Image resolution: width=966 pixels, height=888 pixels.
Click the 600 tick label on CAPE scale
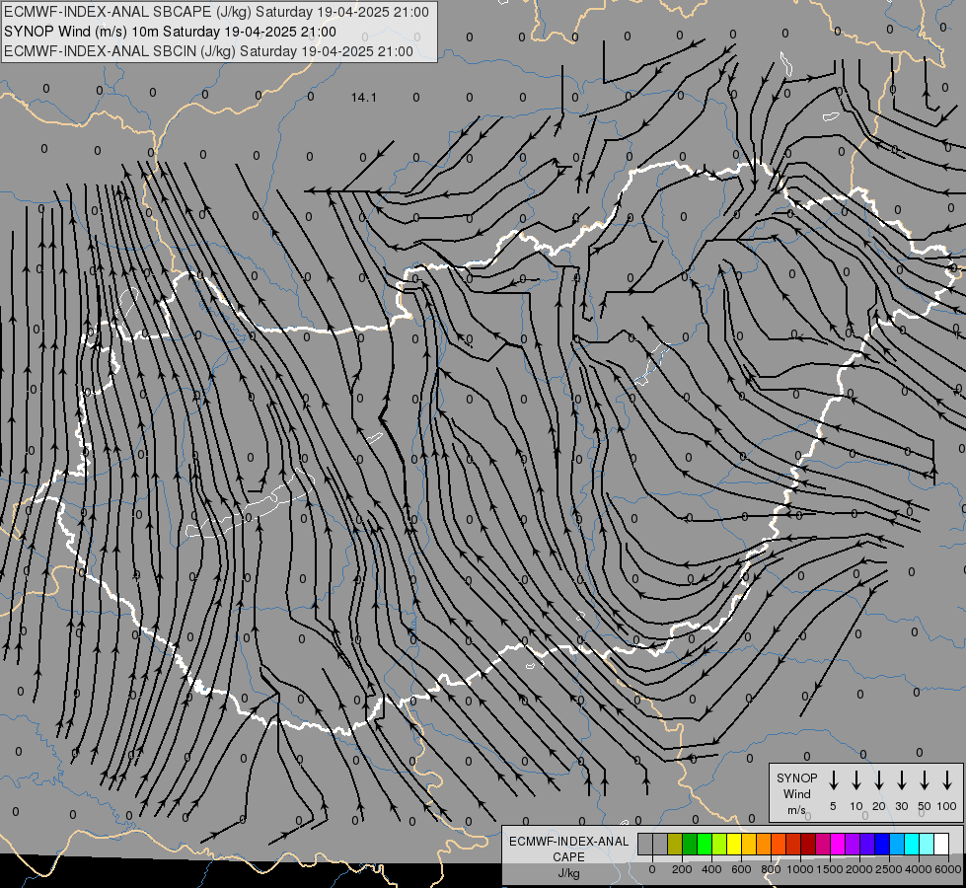(x=741, y=869)
